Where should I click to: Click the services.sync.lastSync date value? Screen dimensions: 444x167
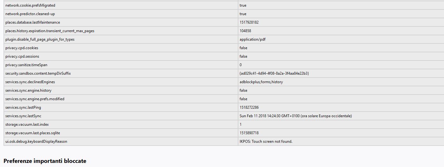pyautogui.click(x=296, y=116)
